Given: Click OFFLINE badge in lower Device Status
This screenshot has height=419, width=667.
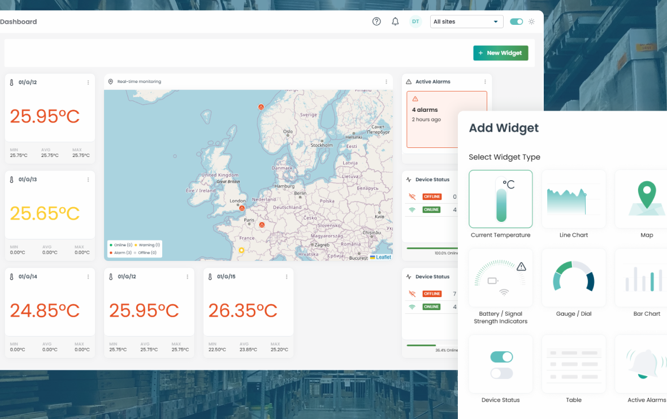Looking at the screenshot, I should pyautogui.click(x=432, y=294).
